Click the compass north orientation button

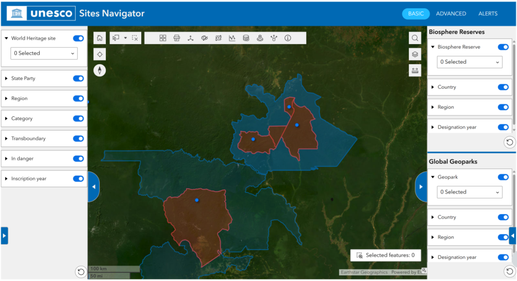click(x=100, y=70)
